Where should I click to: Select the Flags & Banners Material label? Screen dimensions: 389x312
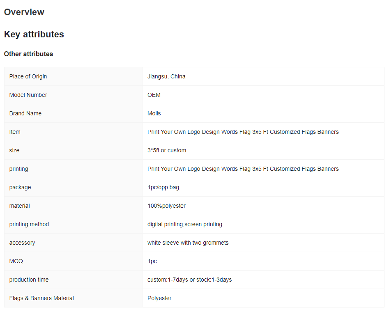coord(41,298)
